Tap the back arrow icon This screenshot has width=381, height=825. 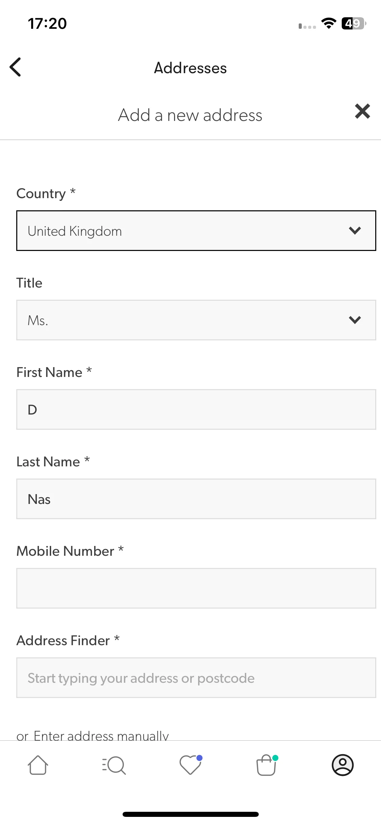(15, 67)
